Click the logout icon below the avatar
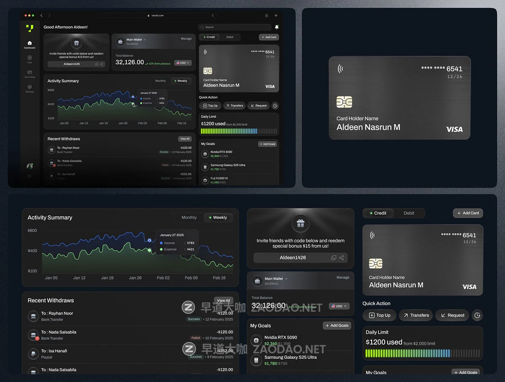The image size is (505, 382). (29, 176)
